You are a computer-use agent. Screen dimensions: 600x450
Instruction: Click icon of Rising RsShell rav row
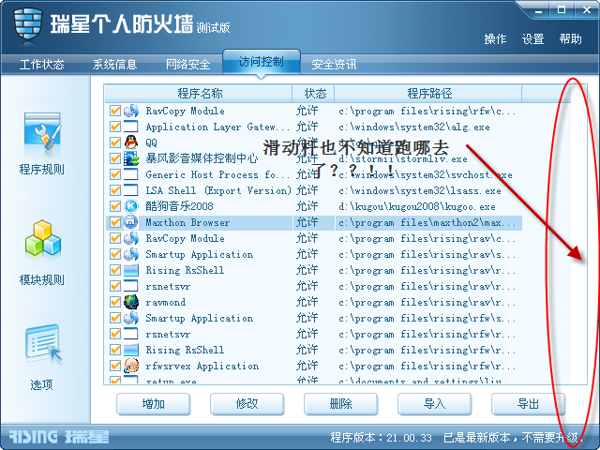131,270
